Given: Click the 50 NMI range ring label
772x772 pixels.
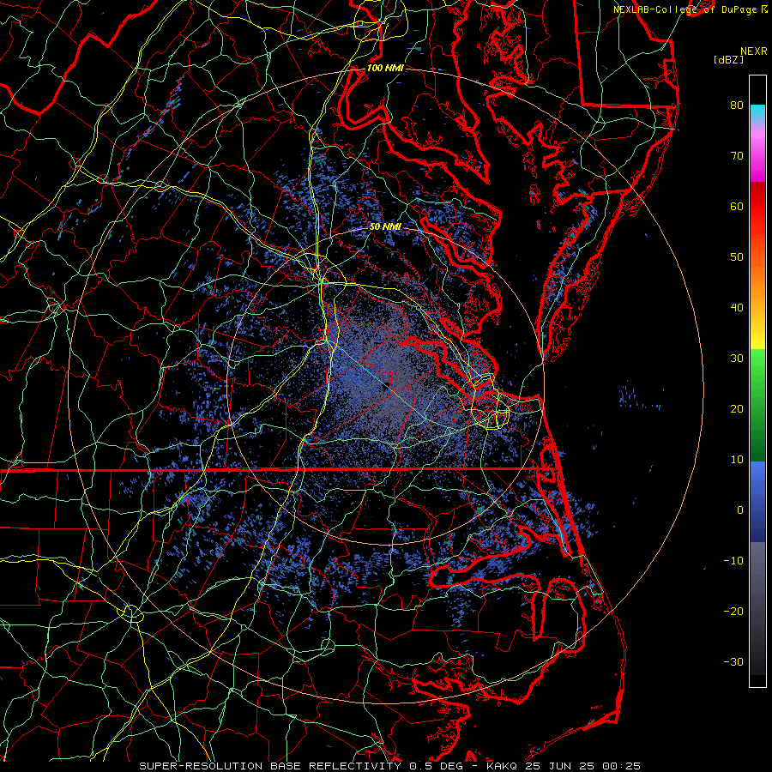Looking at the screenshot, I should 385,226.
